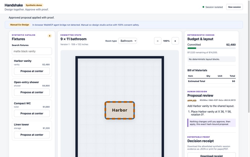250x157 pixels.
Task: Click the $2,480 committed amount
Action: pos(231,45)
